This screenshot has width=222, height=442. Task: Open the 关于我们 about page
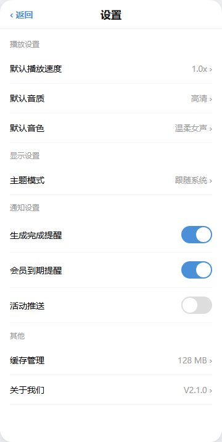tap(111, 390)
